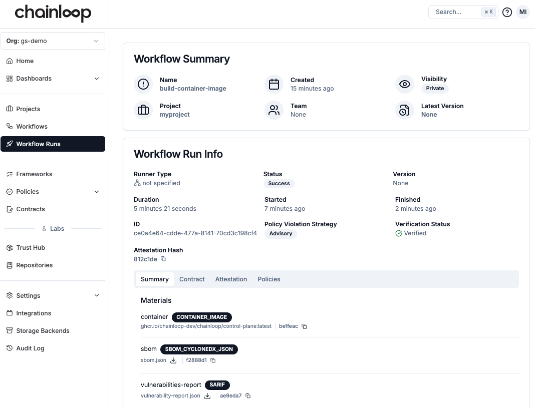The image size is (535, 408).
Task: Open Integrations in the sidebar
Action: coord(53,313)
